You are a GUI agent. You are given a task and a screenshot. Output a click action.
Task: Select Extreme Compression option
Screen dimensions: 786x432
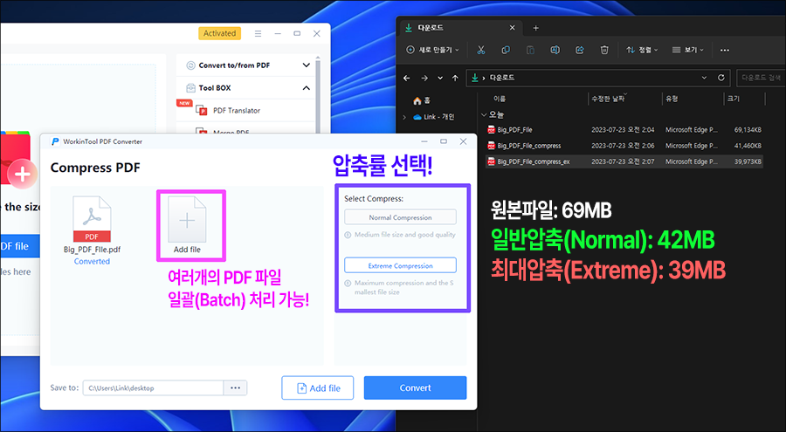(x=400, y=265)
